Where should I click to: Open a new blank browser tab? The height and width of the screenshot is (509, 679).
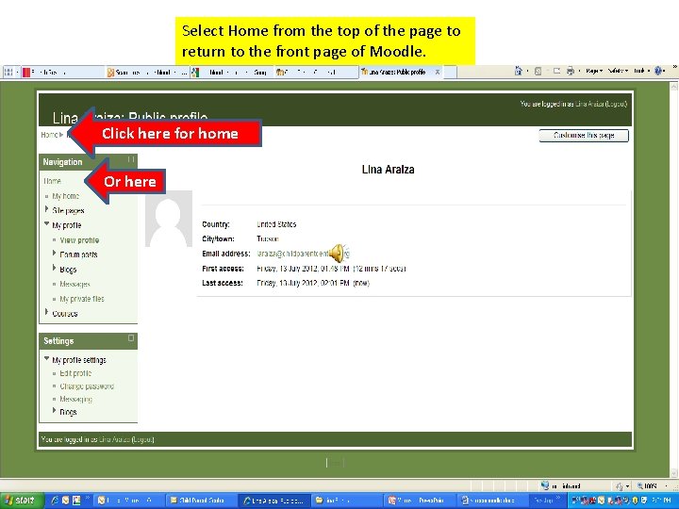[451, 73]
